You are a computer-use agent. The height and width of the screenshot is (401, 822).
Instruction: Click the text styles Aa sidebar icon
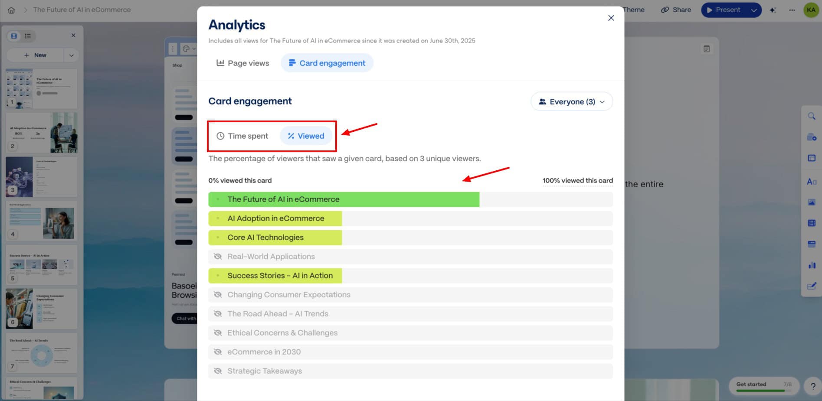pos(811,182)
